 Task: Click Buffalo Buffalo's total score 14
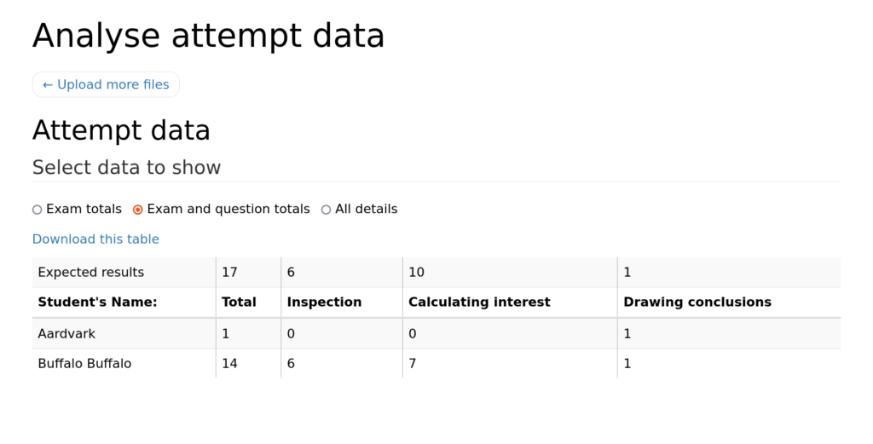click(229, 364)
